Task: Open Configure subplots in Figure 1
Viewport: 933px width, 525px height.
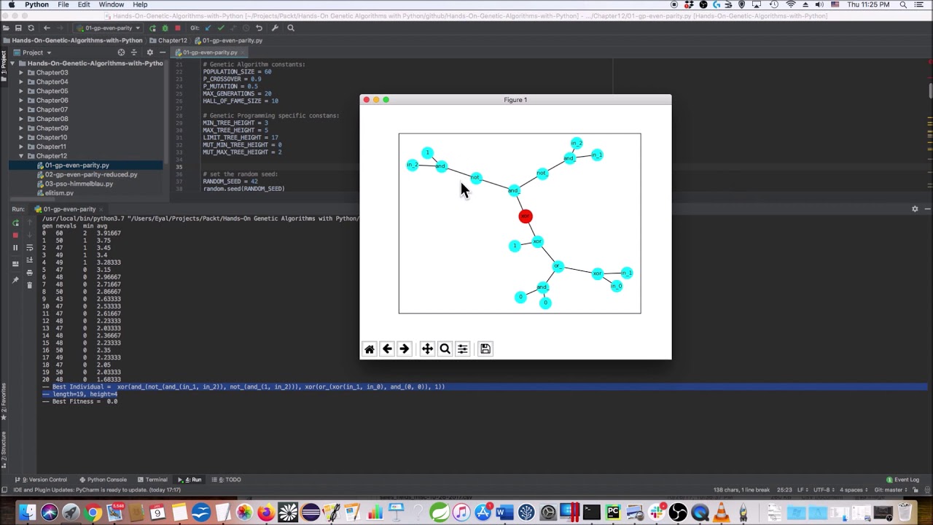Action: coord(462,349)
